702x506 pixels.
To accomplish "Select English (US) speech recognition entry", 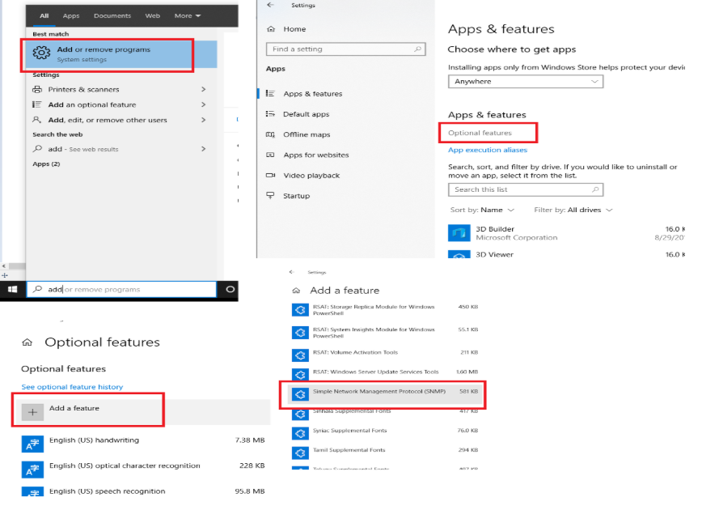I will click(107, 491).
